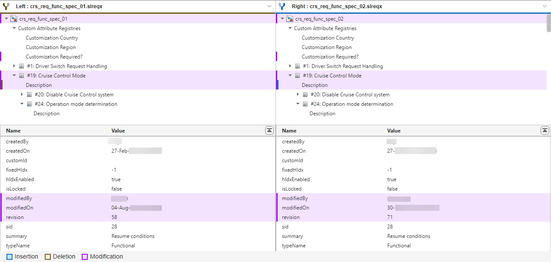Open the Right file selection dropdown
Viewport: 551px width, 262px height.
point(545,6)
